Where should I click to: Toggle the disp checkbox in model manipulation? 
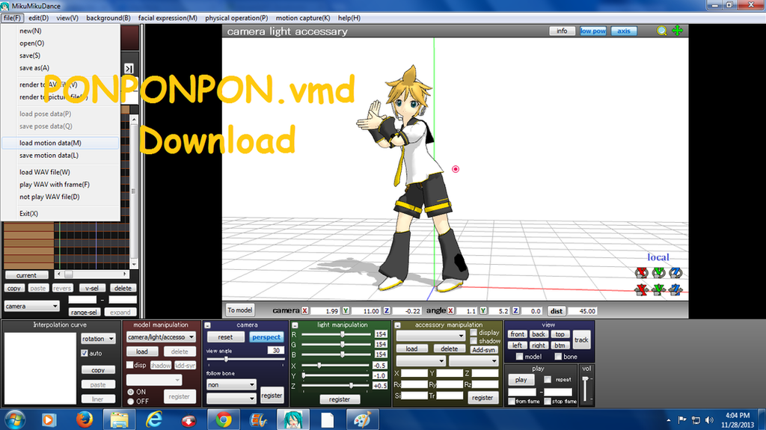[x=130, y=365]
